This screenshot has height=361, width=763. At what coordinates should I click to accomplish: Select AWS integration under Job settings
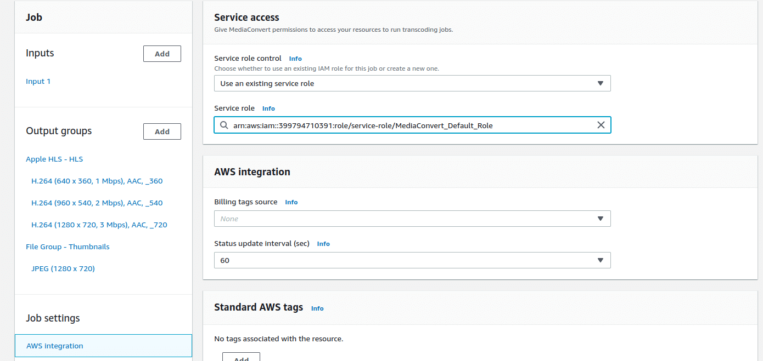pyautogui.click(x=55, y=346)
